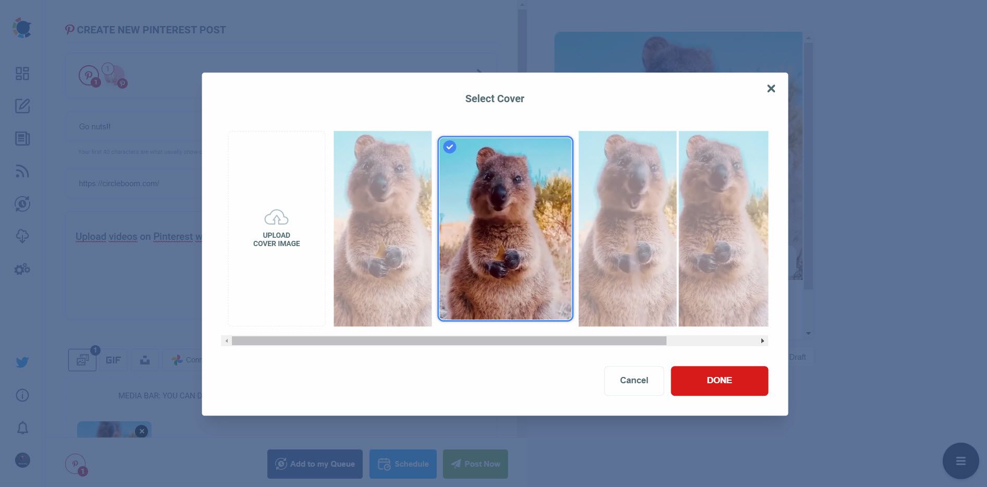Click Upload Cover Image
This screenshot has width=987, height=487.
[276, 228]
